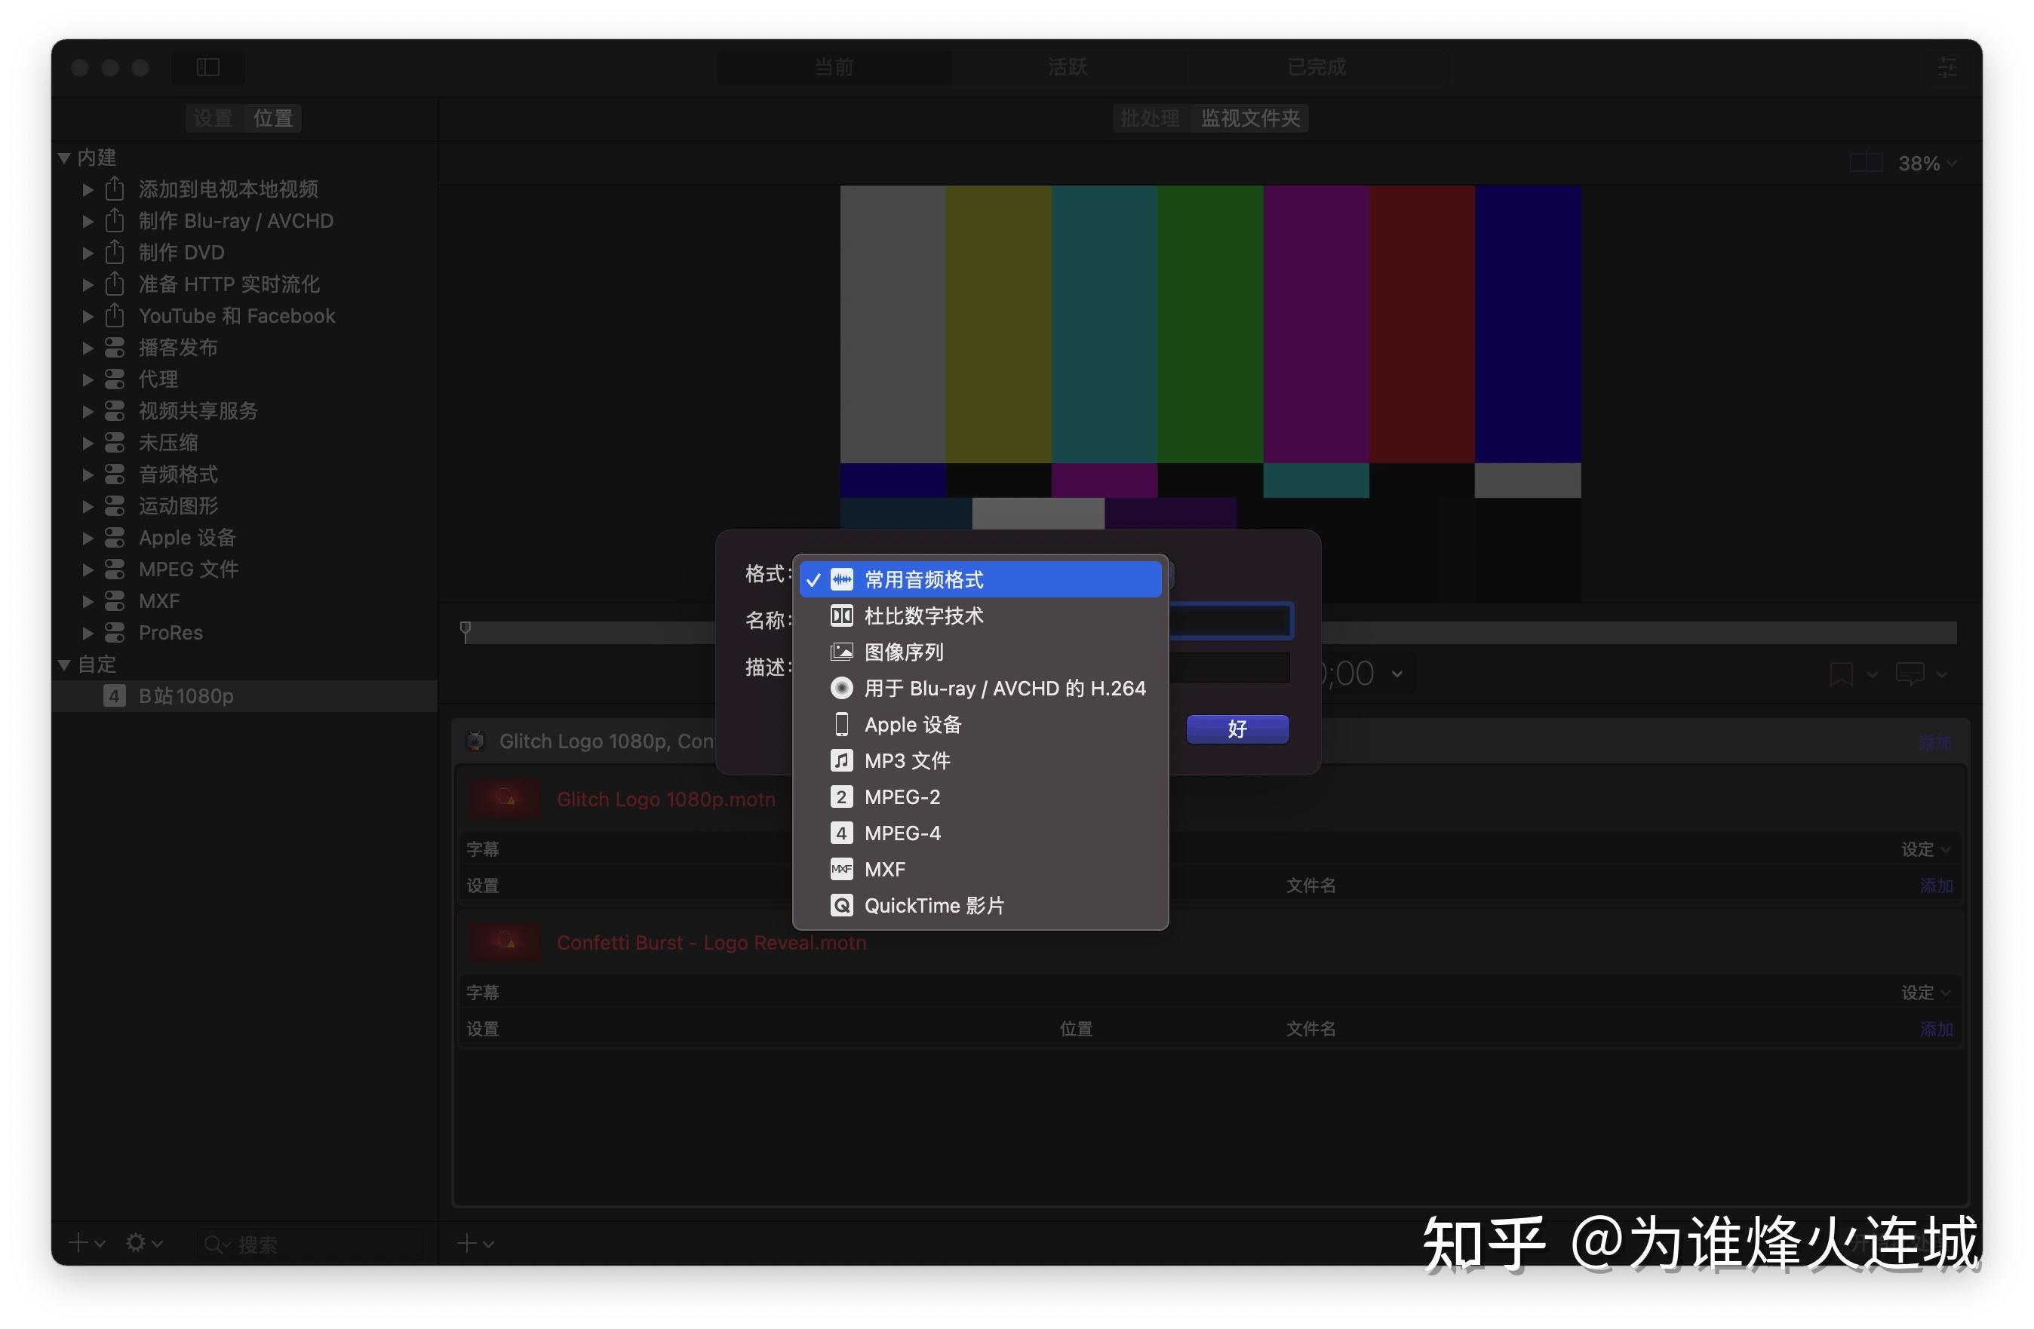The width and height of the screenshot is (2034, 1329).
Task: Click the plus icon to add a setting
Action: (79, 1243)
